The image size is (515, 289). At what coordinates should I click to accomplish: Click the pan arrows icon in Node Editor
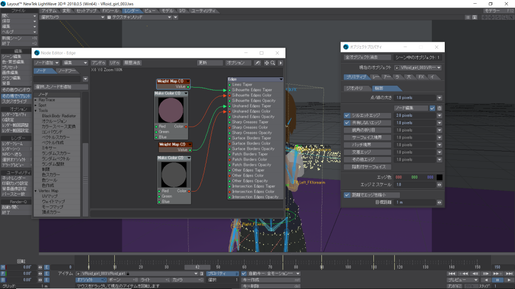click(x=267, y=63)
